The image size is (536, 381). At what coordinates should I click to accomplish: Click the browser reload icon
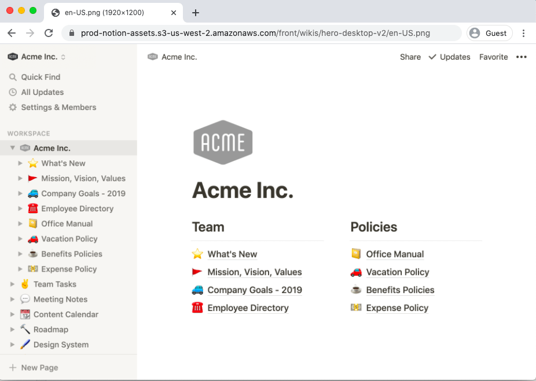49,34
